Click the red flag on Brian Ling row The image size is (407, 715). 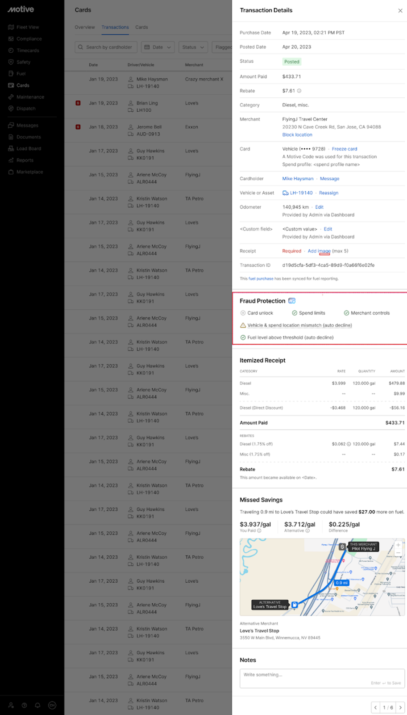click(x=78, y=103)
